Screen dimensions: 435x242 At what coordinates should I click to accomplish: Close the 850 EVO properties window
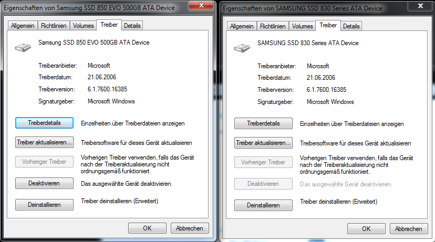coord(202,5)
